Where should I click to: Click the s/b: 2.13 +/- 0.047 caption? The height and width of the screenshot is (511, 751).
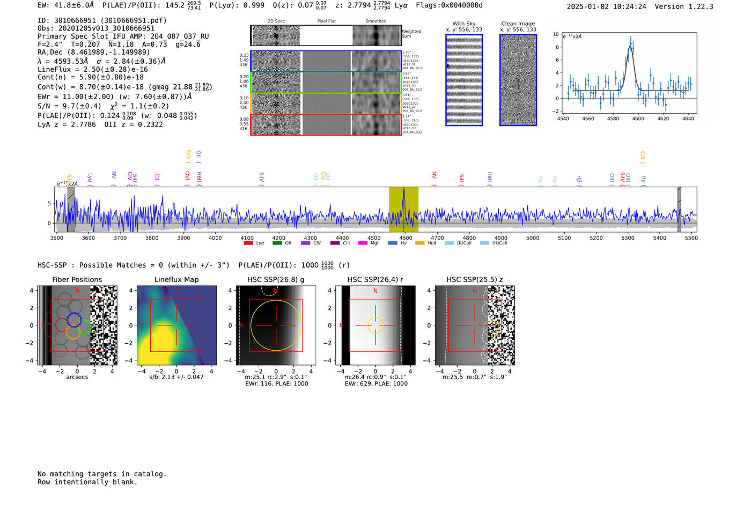point(176,377)
